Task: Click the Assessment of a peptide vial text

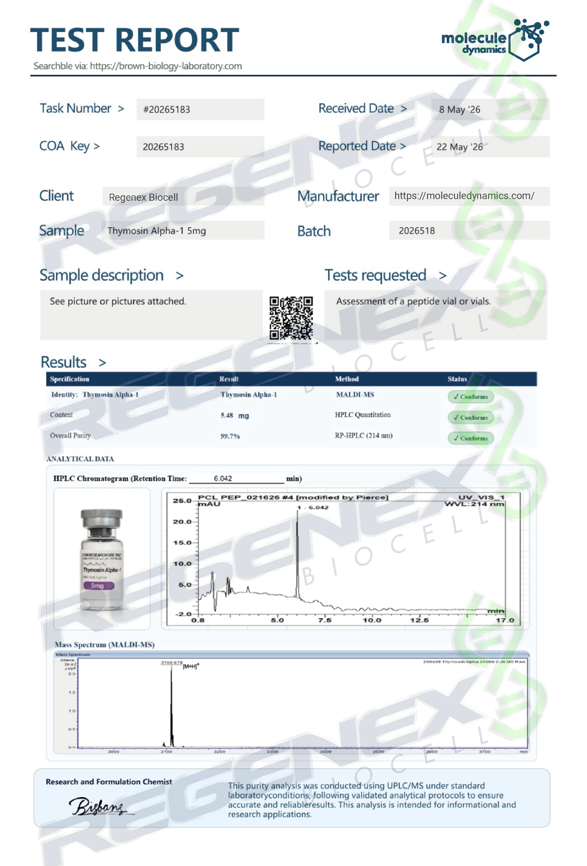Action: (413, 301)
